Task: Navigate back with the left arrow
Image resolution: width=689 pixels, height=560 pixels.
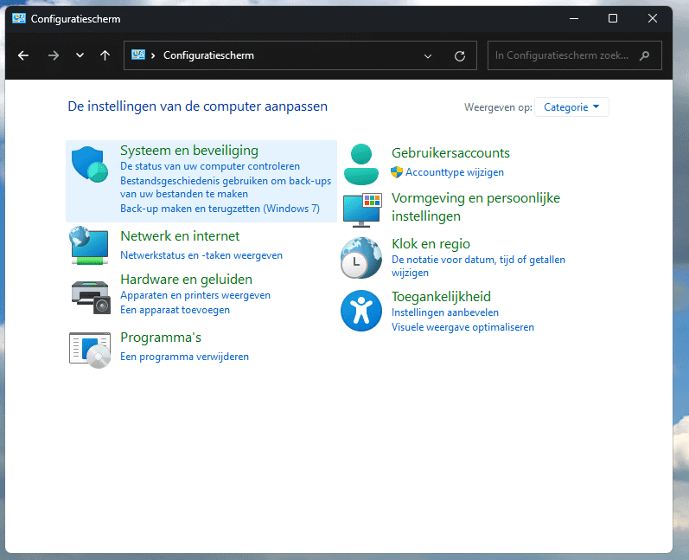Action: (23, 55)
